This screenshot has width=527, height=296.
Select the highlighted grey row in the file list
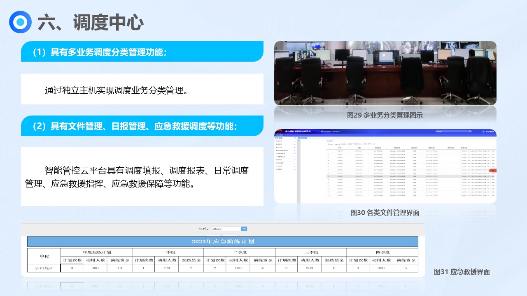point(410,176)
